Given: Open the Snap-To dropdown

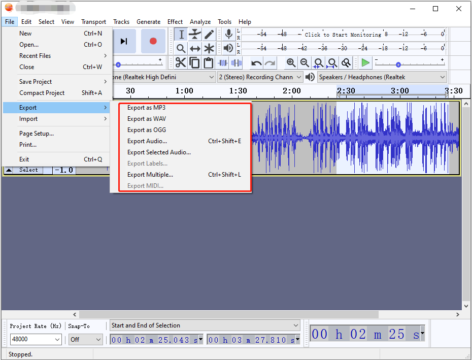Looking at the screenshot, I should (x=85, y=340).
